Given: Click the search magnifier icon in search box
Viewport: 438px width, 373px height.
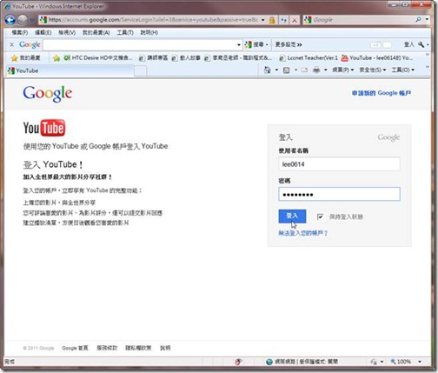Looking at the screenshot, I should pos(418,20).
